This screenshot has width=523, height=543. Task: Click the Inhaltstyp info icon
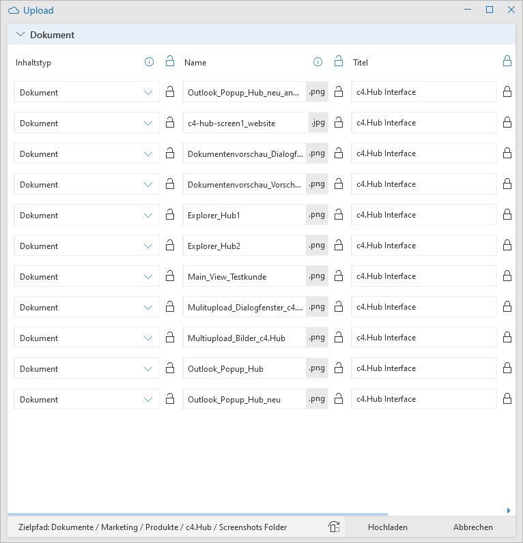(149, 62)
